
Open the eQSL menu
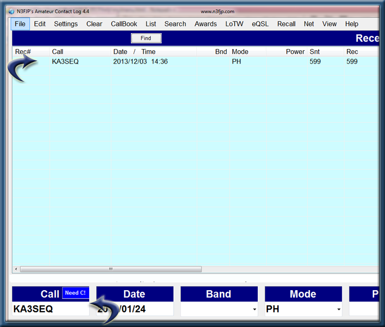[x=260, y=24]
